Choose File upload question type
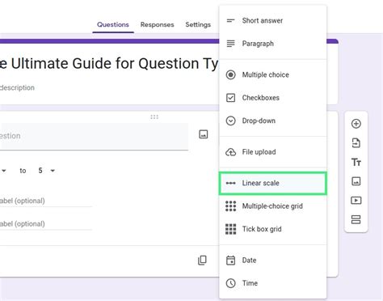 [x=273, y=152]
